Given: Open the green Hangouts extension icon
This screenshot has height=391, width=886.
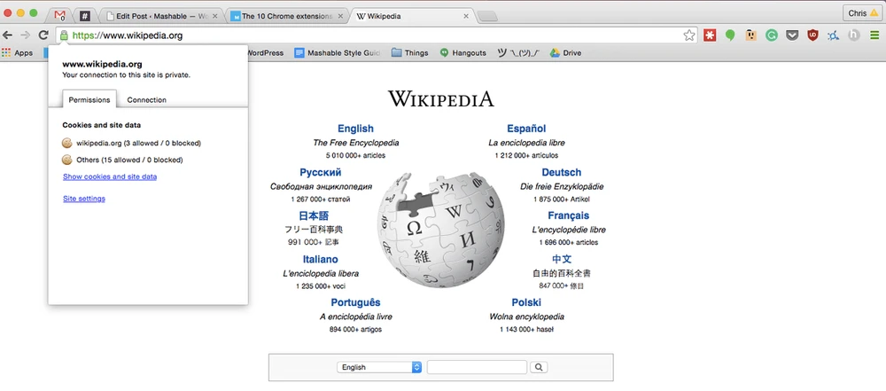Looking at the screenshot, I should point(730,35).
